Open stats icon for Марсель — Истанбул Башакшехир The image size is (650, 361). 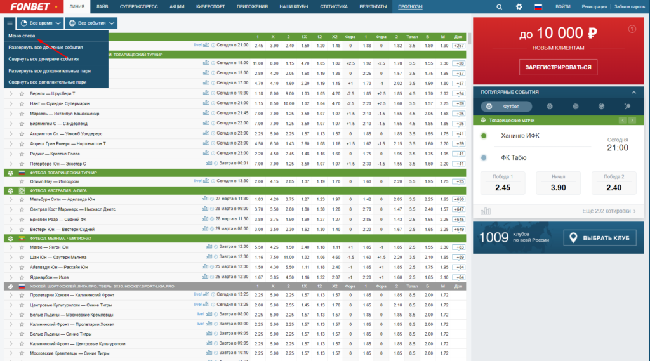206,113
